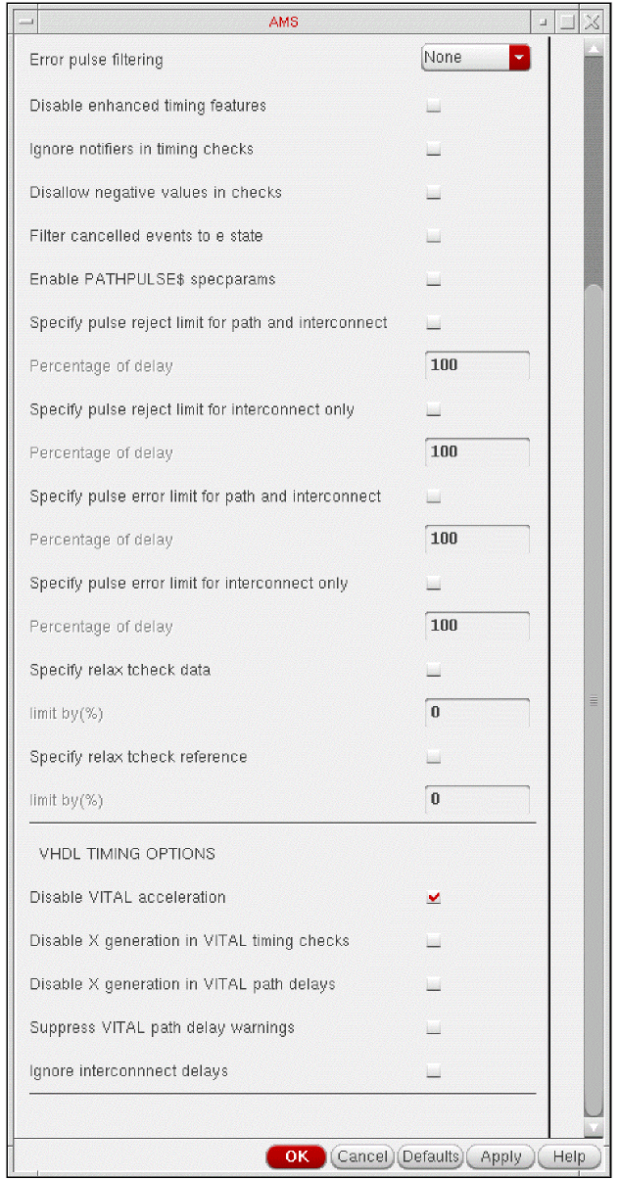Check Specify relax tcheck data
Image resolution: width=619 pixels, height=1179 pixels.
point(434,671)
